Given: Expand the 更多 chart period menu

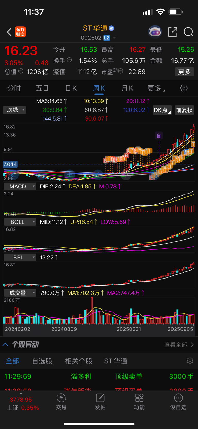Looking at the screenshot, I should [x=156, y=88].
